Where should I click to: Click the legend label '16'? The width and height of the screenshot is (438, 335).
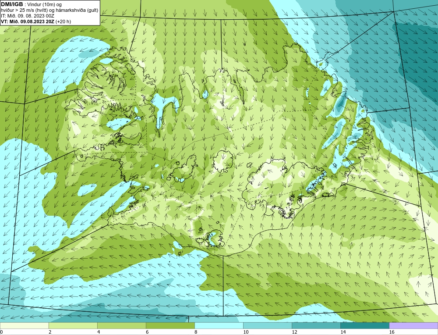(392, 332)
